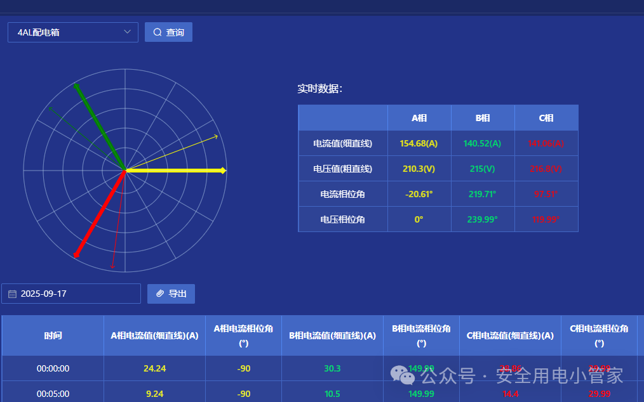The image size is (644, 402).
Task: Click the A-phase current value 154.68(A)
Action: tap(419, 143)
